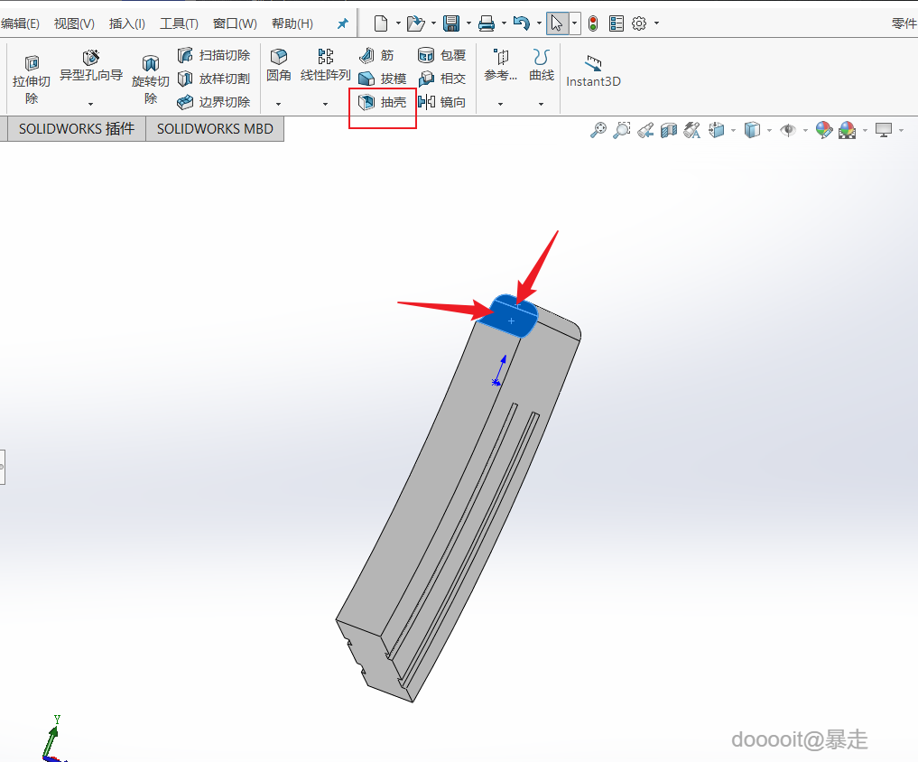Select the 筋 rib tool
Screen dimensions: 918x762
pos(376,55)
